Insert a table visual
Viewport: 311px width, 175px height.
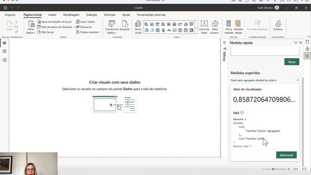click(x=186, y=30)
